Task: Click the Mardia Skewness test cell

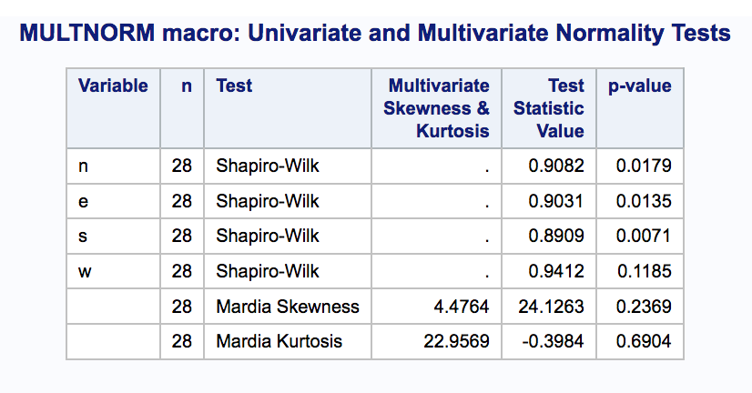Action: pyautogui.click(x=287, y=307)
